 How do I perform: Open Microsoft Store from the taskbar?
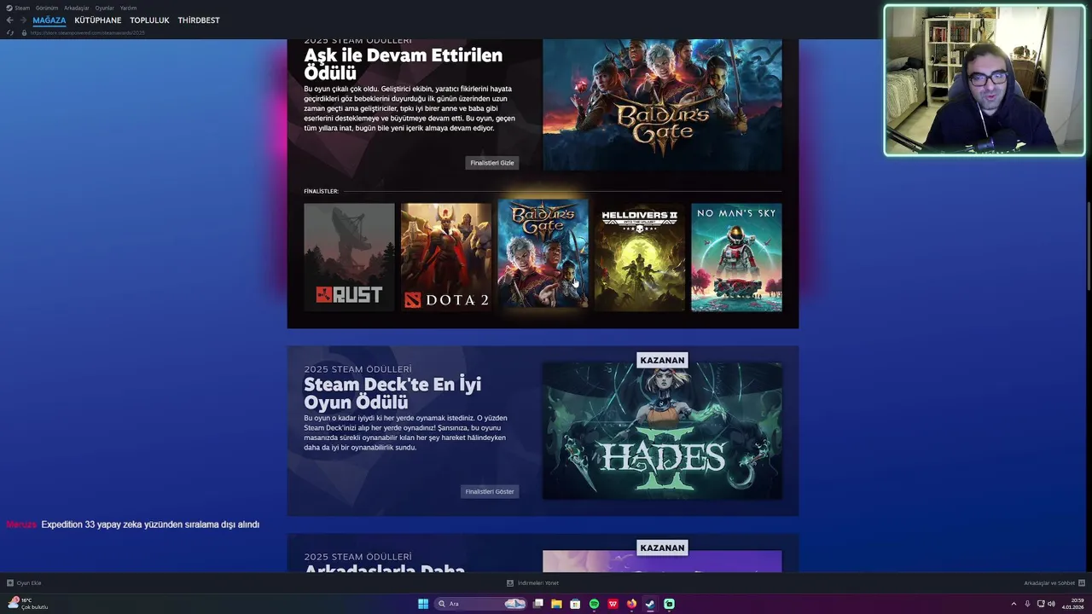[576, 604]
